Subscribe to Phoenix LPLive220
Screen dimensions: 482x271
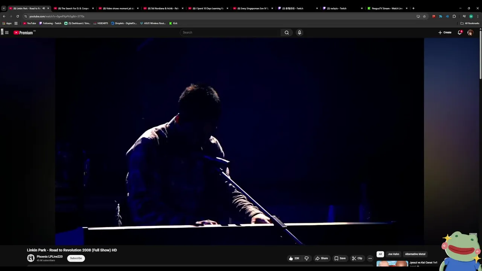(x=76, y=258)
